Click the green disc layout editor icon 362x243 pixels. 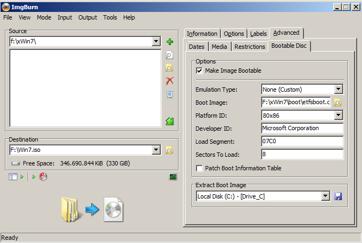[170, 121]
